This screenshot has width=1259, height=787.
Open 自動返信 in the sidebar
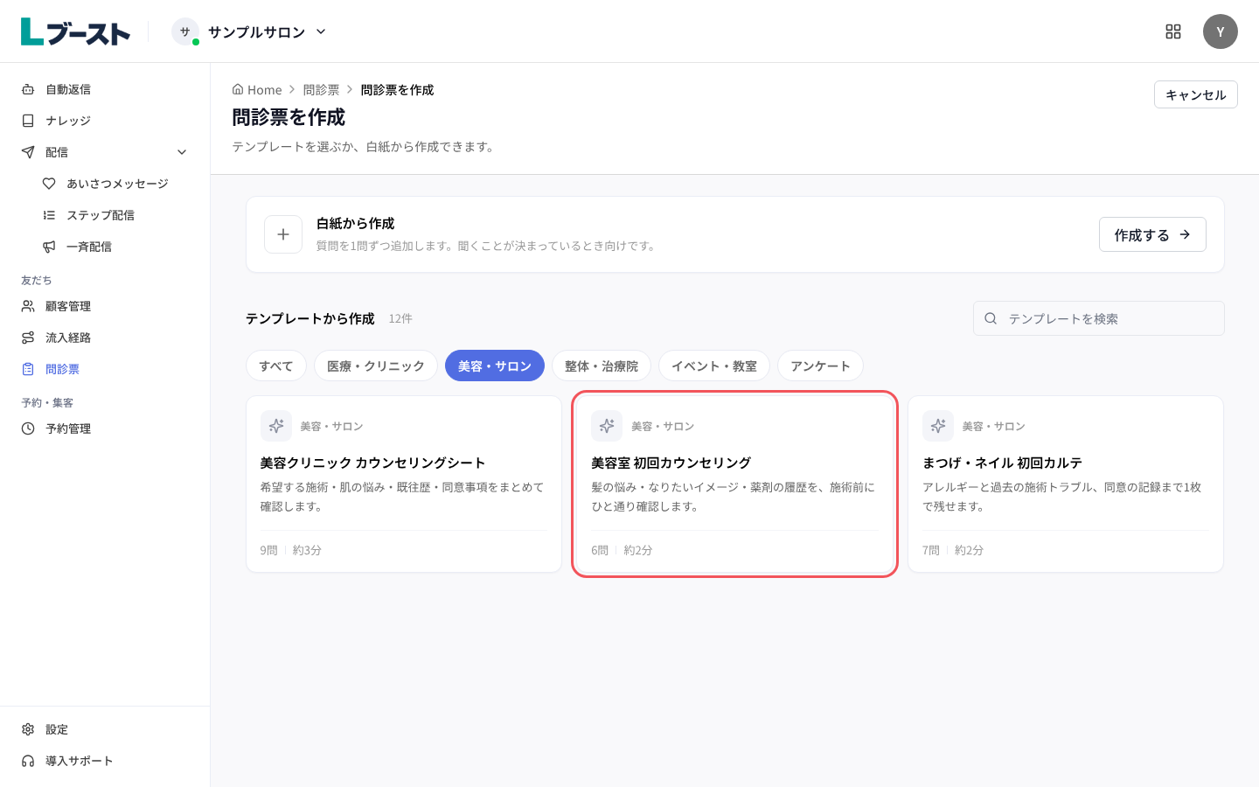(x=105, y=89)
